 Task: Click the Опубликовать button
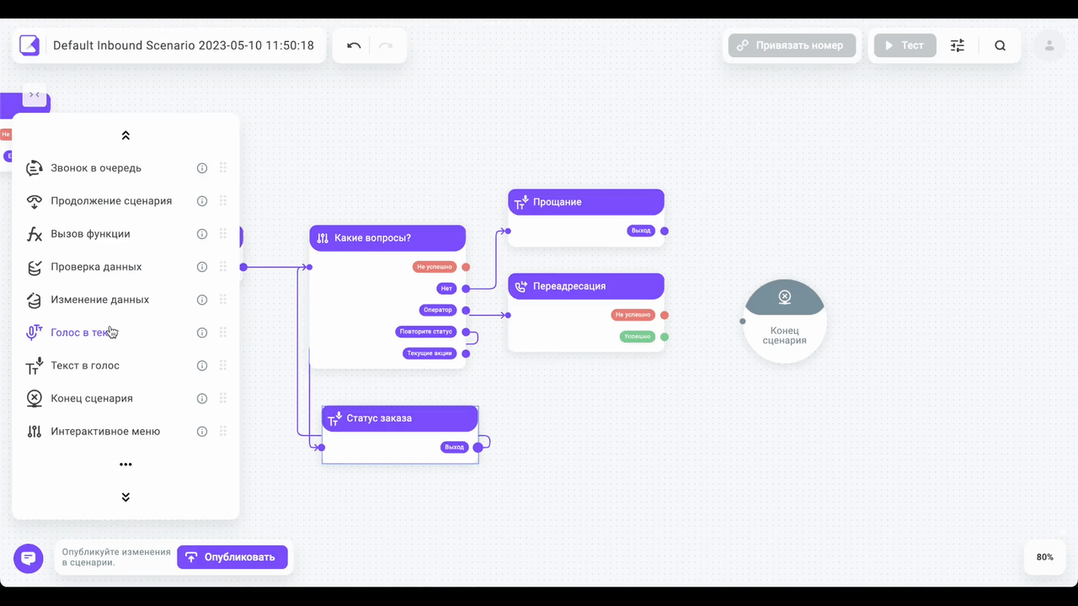click(232, 557)
